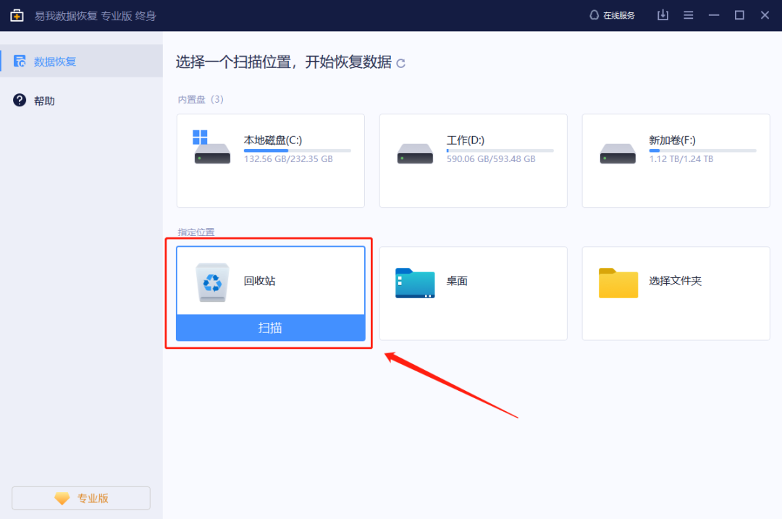Click the 指定位置 section label
This screenshot has width=782, height=519.
pyautogui.click(x=196, y=232)
